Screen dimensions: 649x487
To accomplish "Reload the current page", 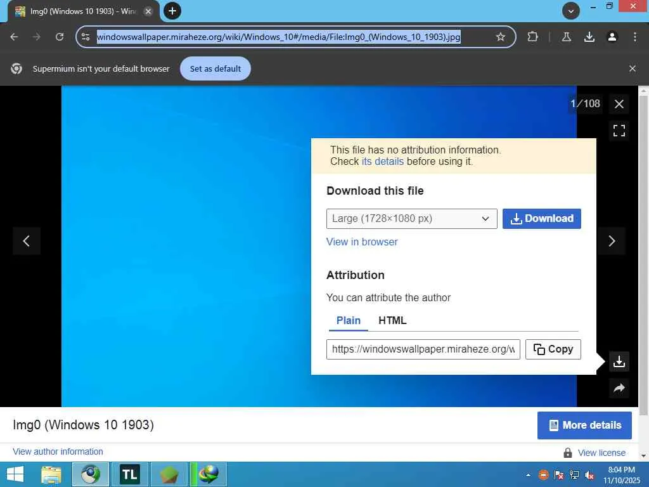I will point(60,37).
